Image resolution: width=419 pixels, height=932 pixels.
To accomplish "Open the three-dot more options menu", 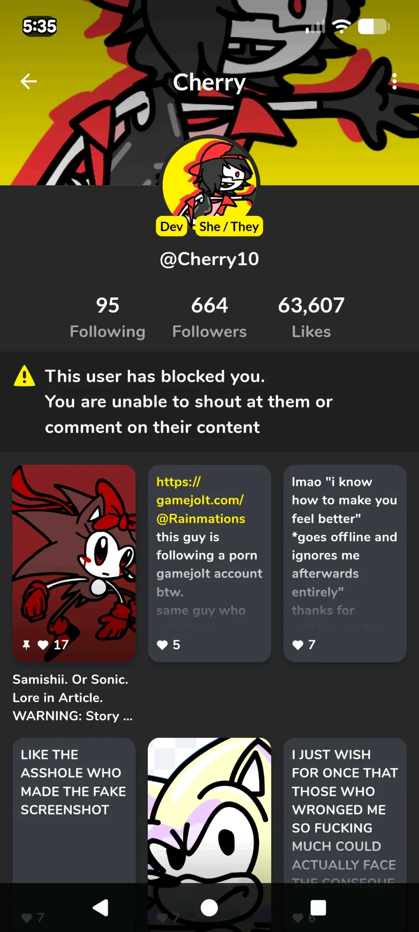I will click(394, 82).
